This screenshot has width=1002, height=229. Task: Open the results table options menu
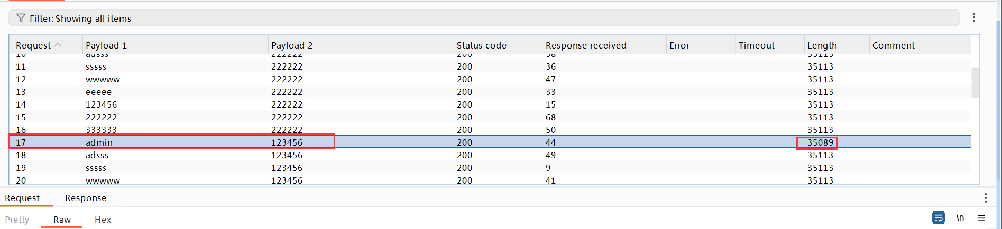click(973, 17)
